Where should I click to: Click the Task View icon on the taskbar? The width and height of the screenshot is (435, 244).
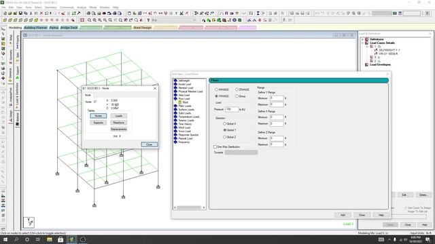tap(38, 239)
